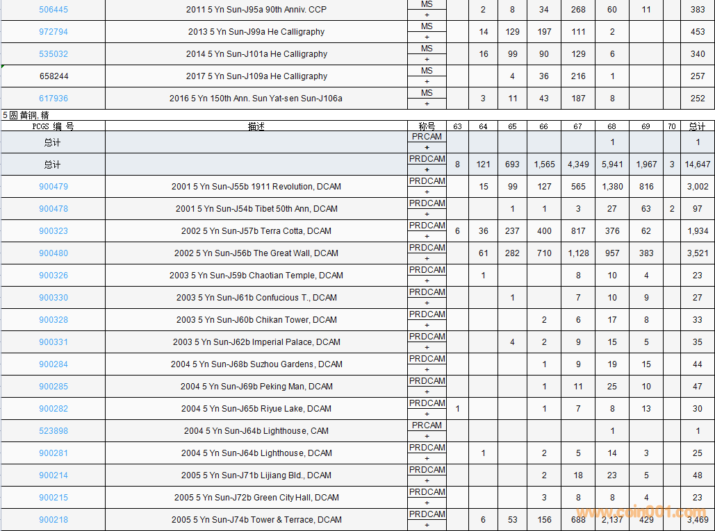Open the 617936 Sun Yat-sen coin link

pos(54,99)
